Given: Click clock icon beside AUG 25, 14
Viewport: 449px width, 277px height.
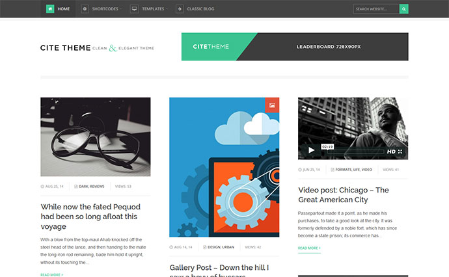Looking at the screenshot, I should 42,186.
